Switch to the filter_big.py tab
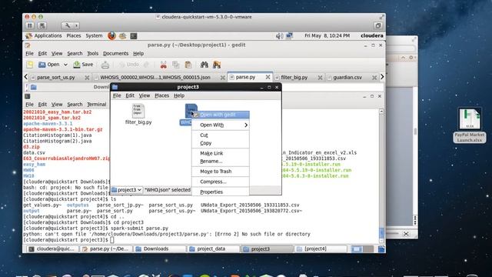 point(294,77)
